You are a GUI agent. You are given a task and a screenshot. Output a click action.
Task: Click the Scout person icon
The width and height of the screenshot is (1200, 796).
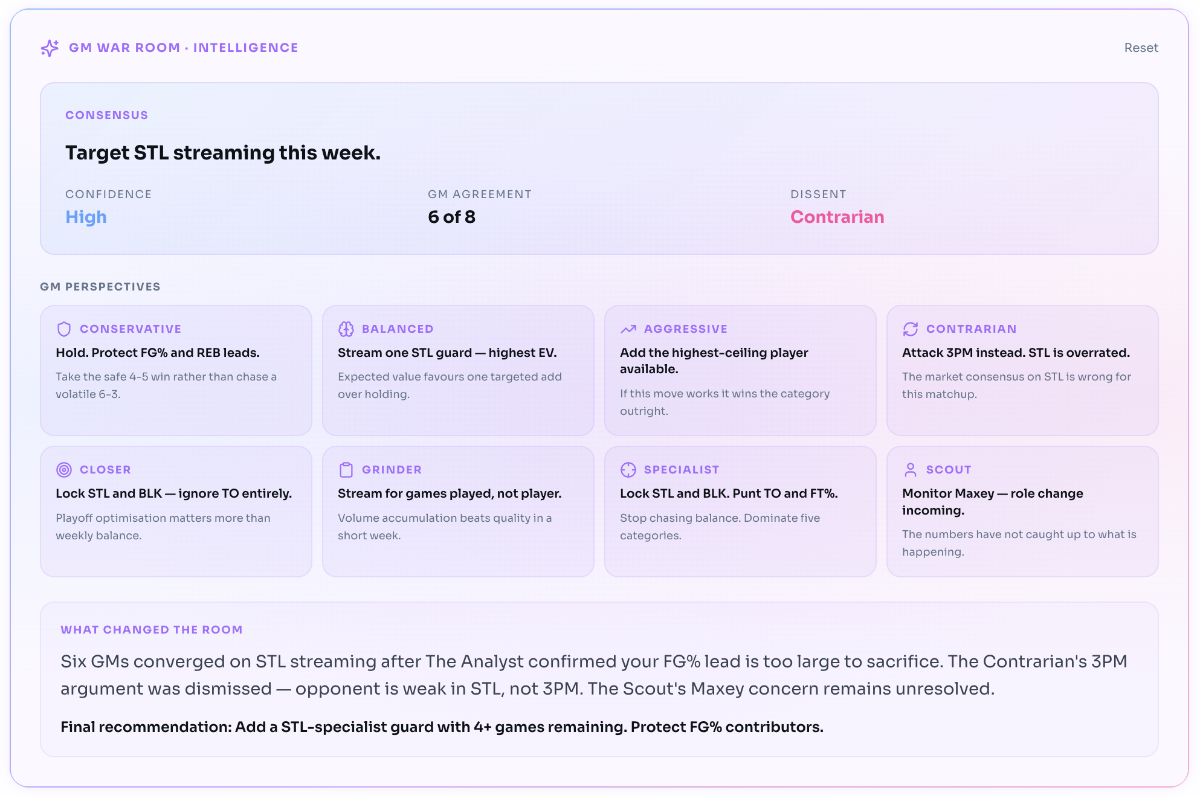[911, 470]
